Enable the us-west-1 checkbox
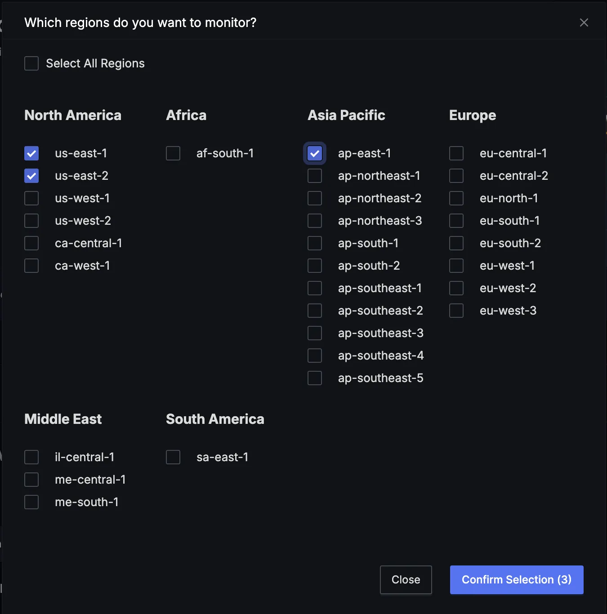The height and width of the screenshot is (614, 607). coord(31,198)
